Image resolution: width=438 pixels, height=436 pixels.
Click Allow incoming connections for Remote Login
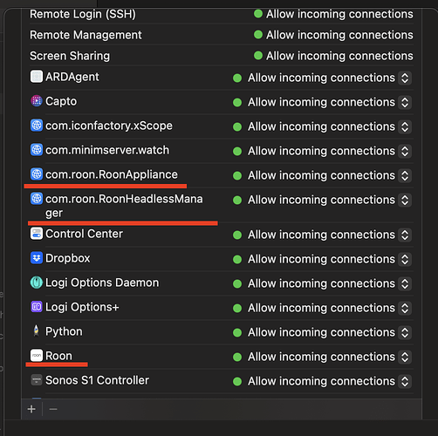tap(339, 14)
